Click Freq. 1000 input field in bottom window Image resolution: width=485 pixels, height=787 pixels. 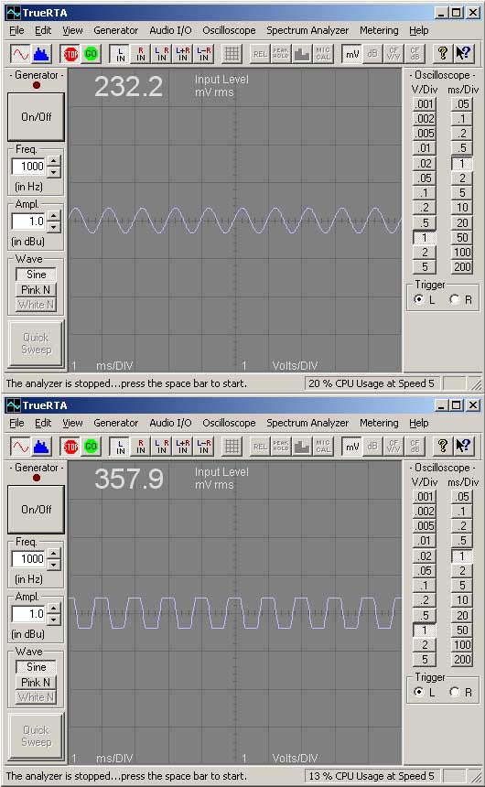click(x=29, y=558)
